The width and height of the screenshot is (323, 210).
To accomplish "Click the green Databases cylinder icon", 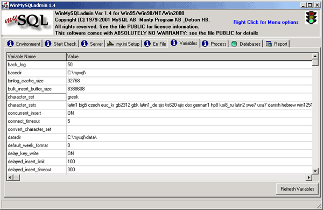I will (234, 44).
